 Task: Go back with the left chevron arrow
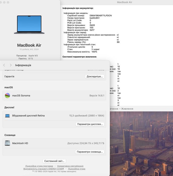[4, 65]
